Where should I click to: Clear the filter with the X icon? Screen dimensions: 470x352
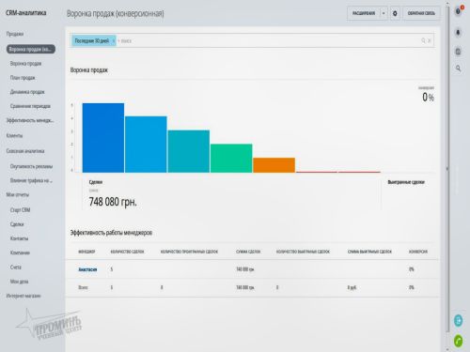(430, 40)
